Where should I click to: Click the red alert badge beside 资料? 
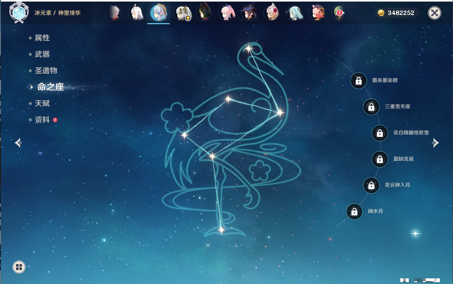pyautogui.click(x=55, y=120)
